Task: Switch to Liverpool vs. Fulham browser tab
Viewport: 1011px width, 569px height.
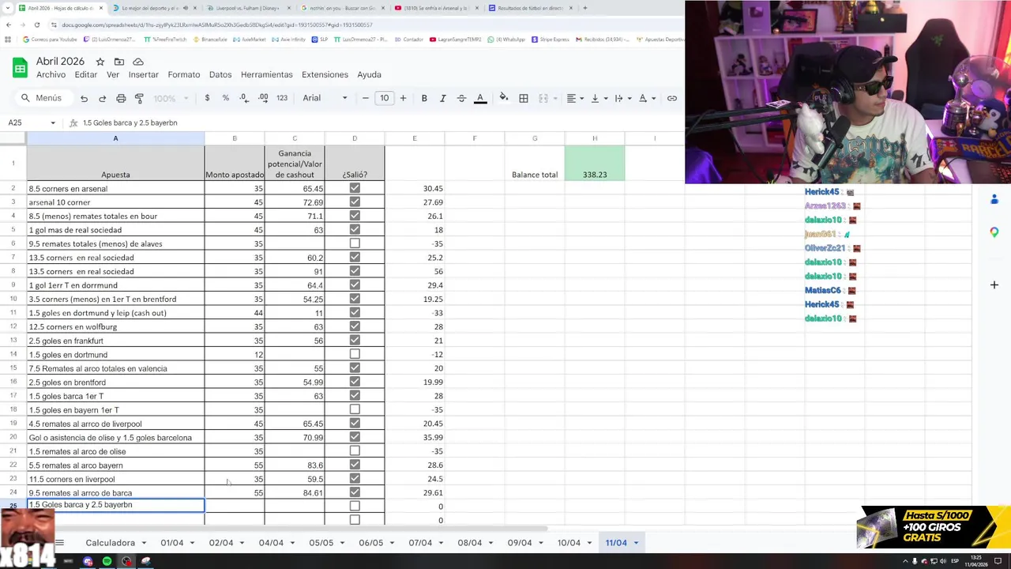Action: tap(249, 8)
